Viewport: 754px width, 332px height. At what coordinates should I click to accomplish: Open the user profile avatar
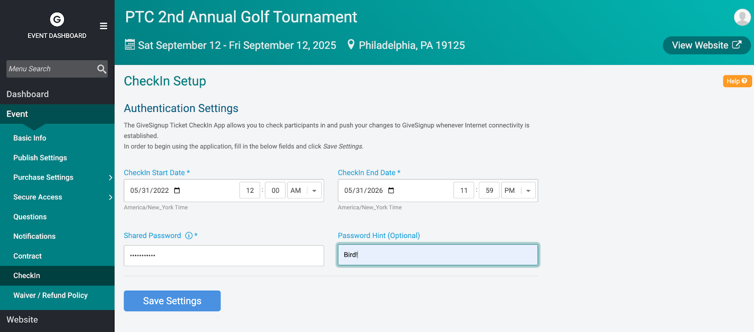742,17
